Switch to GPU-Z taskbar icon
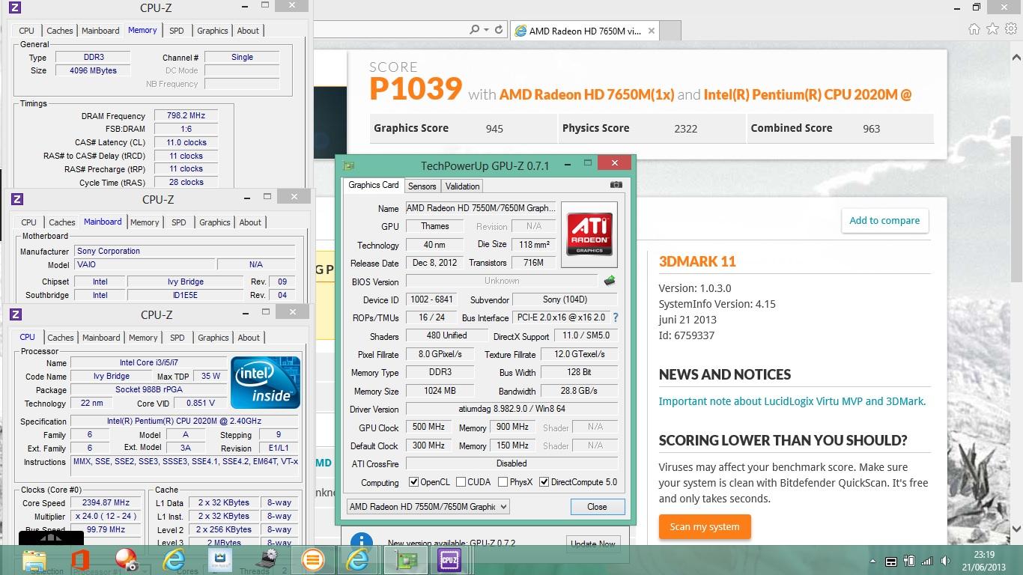The image size is (1023, 575). tap(405, 560)
